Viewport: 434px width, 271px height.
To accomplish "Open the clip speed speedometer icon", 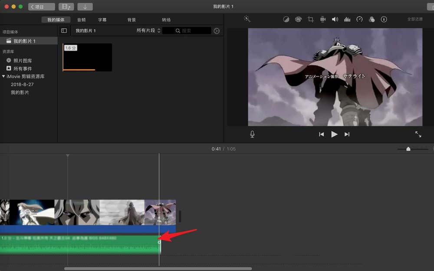I will pos(359,19).
